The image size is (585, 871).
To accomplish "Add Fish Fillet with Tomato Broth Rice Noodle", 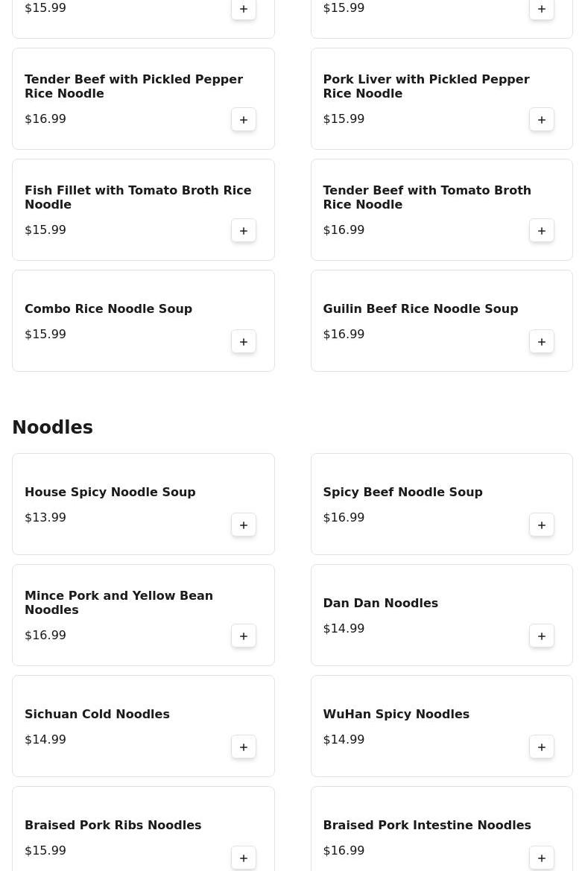I will coord(244,230).
